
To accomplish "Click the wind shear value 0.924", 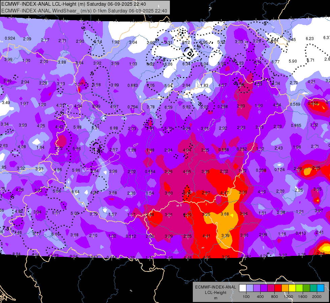I will tap(10, 38).
